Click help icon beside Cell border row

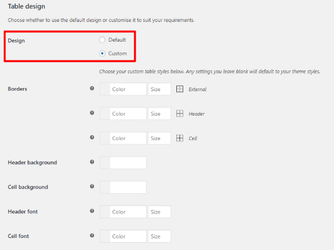coord(92,137)
